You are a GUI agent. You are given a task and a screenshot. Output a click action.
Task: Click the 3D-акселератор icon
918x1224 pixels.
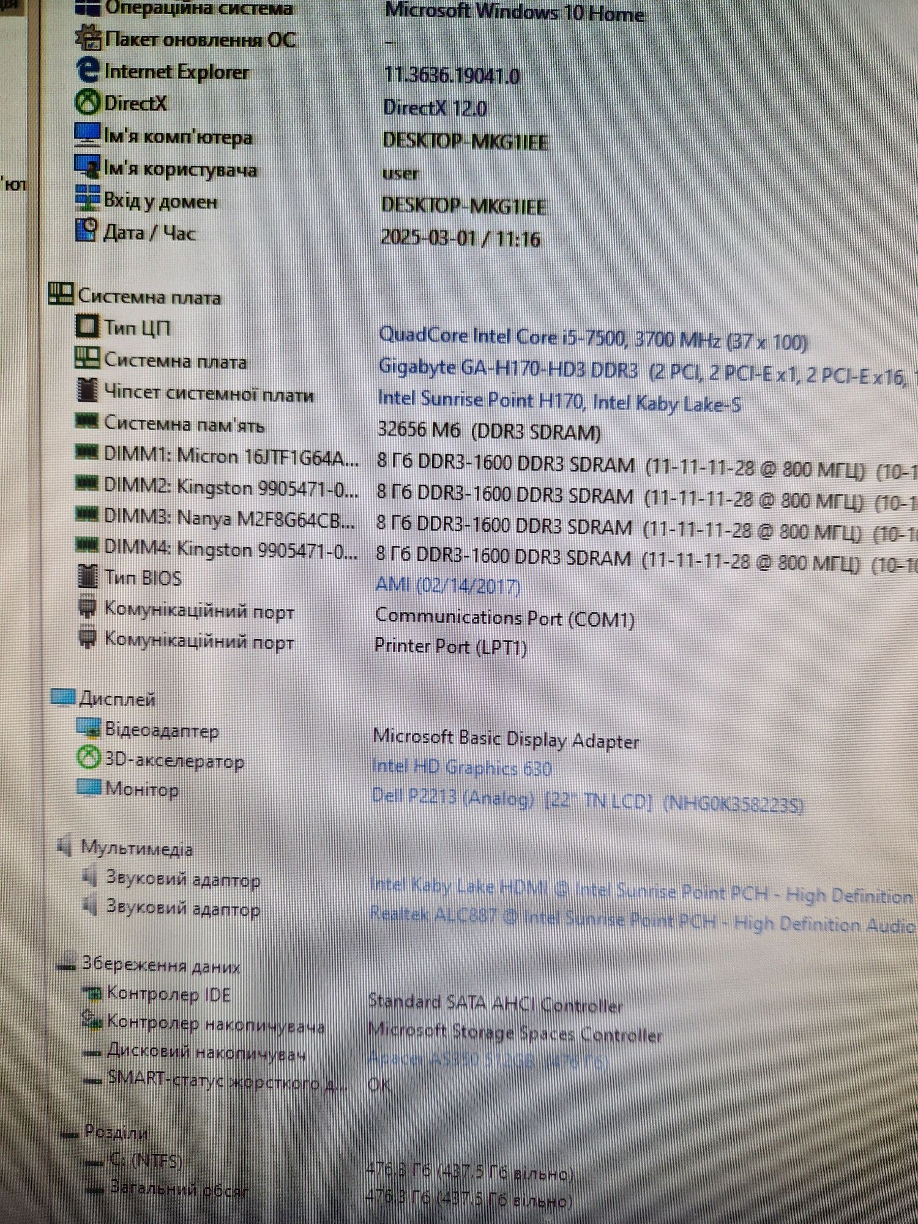[88, 758]
